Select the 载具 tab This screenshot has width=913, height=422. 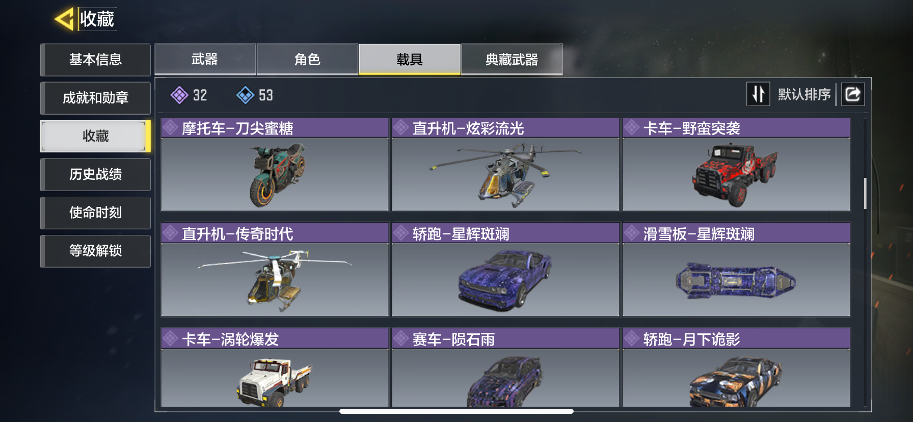[x=410, y=59]
